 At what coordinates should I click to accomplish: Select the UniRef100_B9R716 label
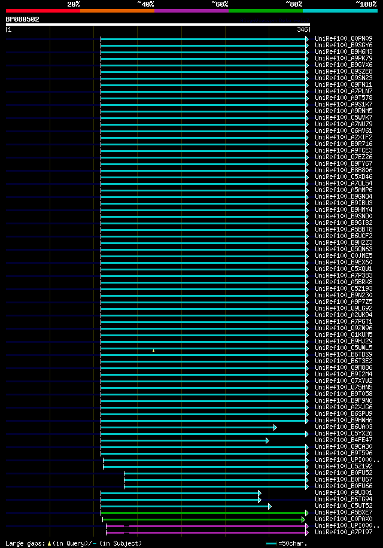click(344, 144)
